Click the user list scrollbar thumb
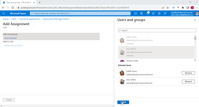This screenshot has width=199, height=107. [195, 38]
